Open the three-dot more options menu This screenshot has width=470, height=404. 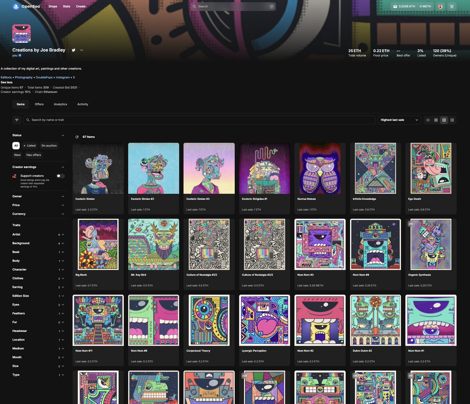[x=81, y=50]
